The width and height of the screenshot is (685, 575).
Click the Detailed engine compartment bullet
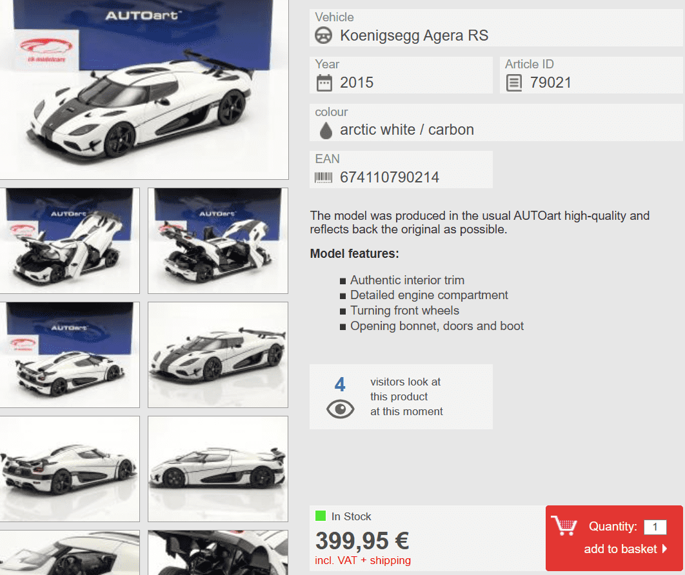[x=429, y=295]
